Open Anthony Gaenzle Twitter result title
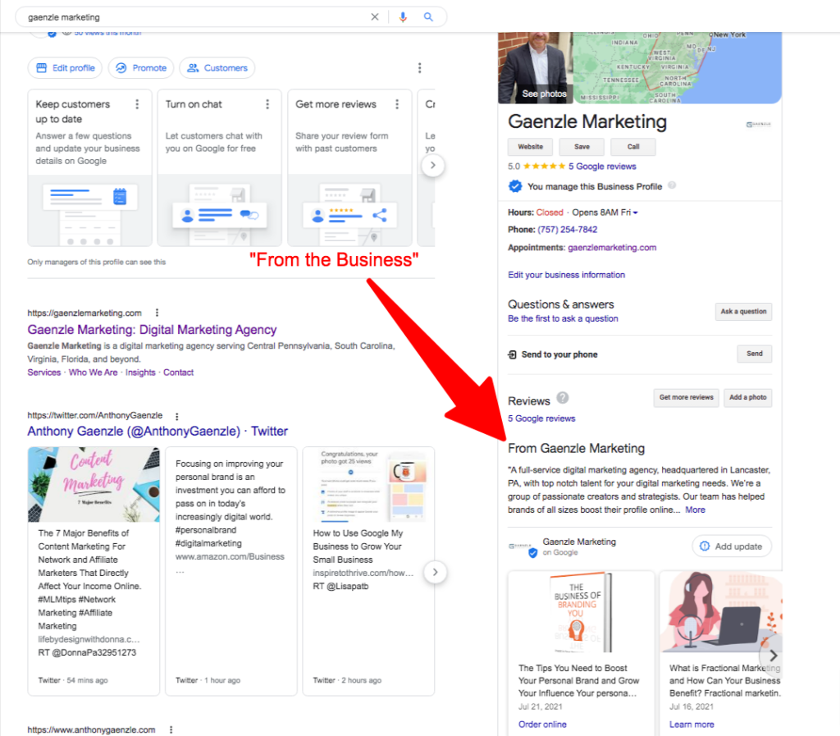 click(x=157, y=432)
